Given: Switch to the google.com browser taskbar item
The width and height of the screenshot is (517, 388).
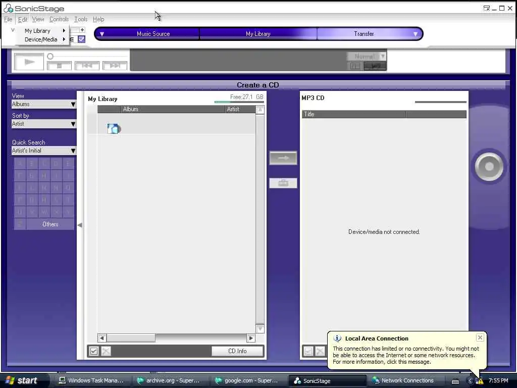Looking at the screenshot, I should pos(247,380).
